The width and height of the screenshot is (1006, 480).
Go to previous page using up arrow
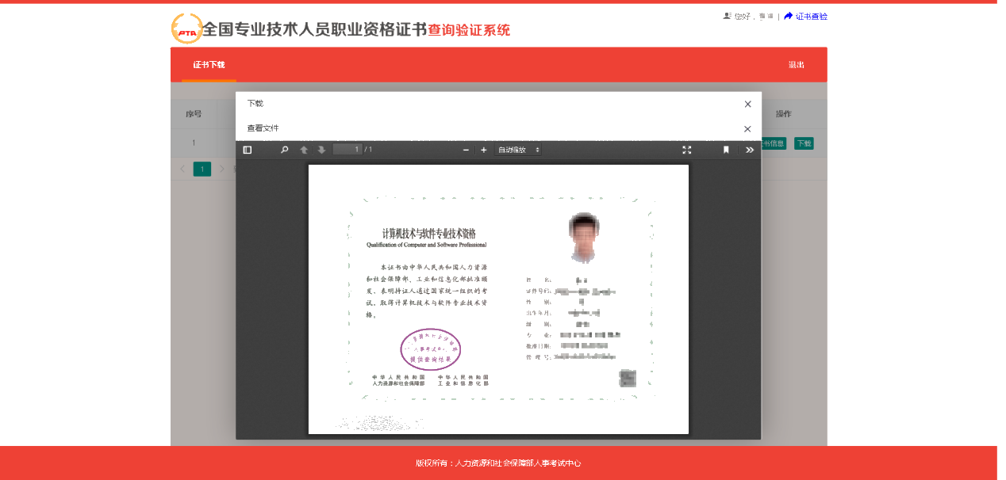pos(304,150)
